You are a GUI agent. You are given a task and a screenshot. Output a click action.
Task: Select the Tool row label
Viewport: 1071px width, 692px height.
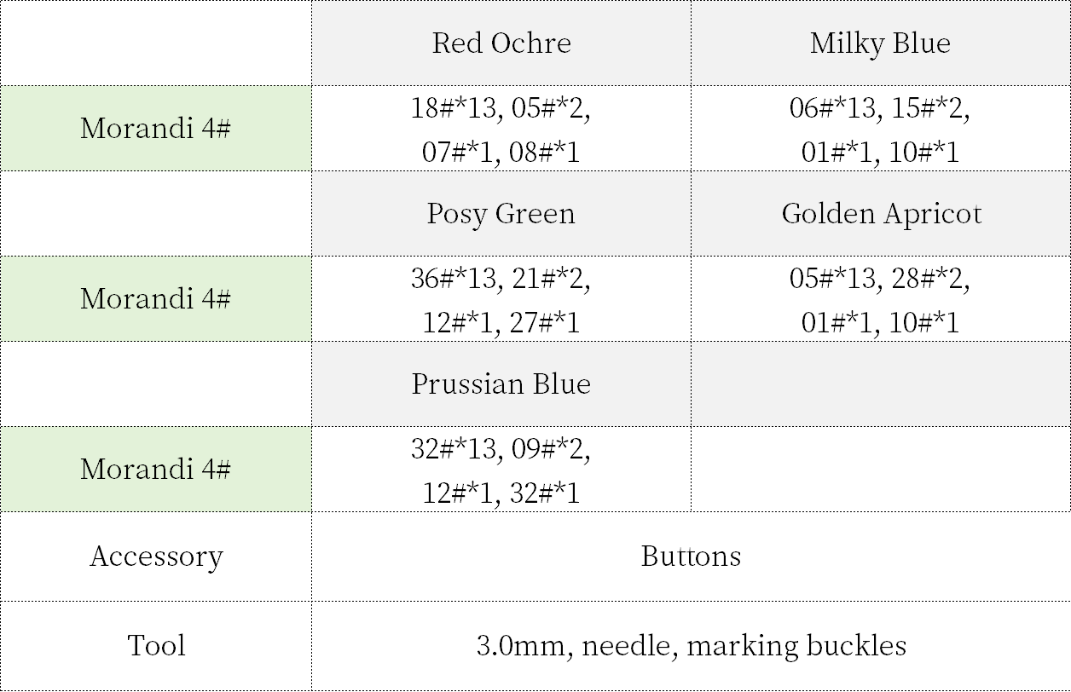pos(155,646)
